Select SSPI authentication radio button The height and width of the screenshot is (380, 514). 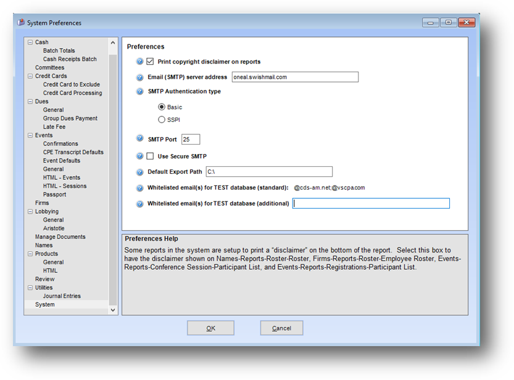[x=162, y=119]
